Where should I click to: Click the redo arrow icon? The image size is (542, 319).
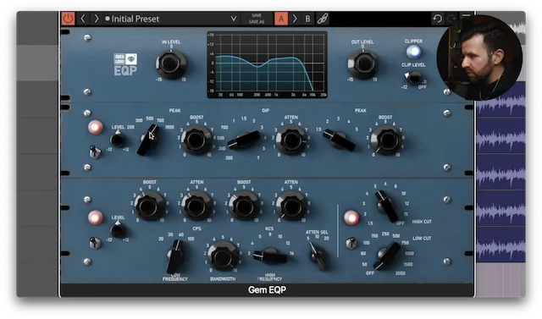coord(451,19)
